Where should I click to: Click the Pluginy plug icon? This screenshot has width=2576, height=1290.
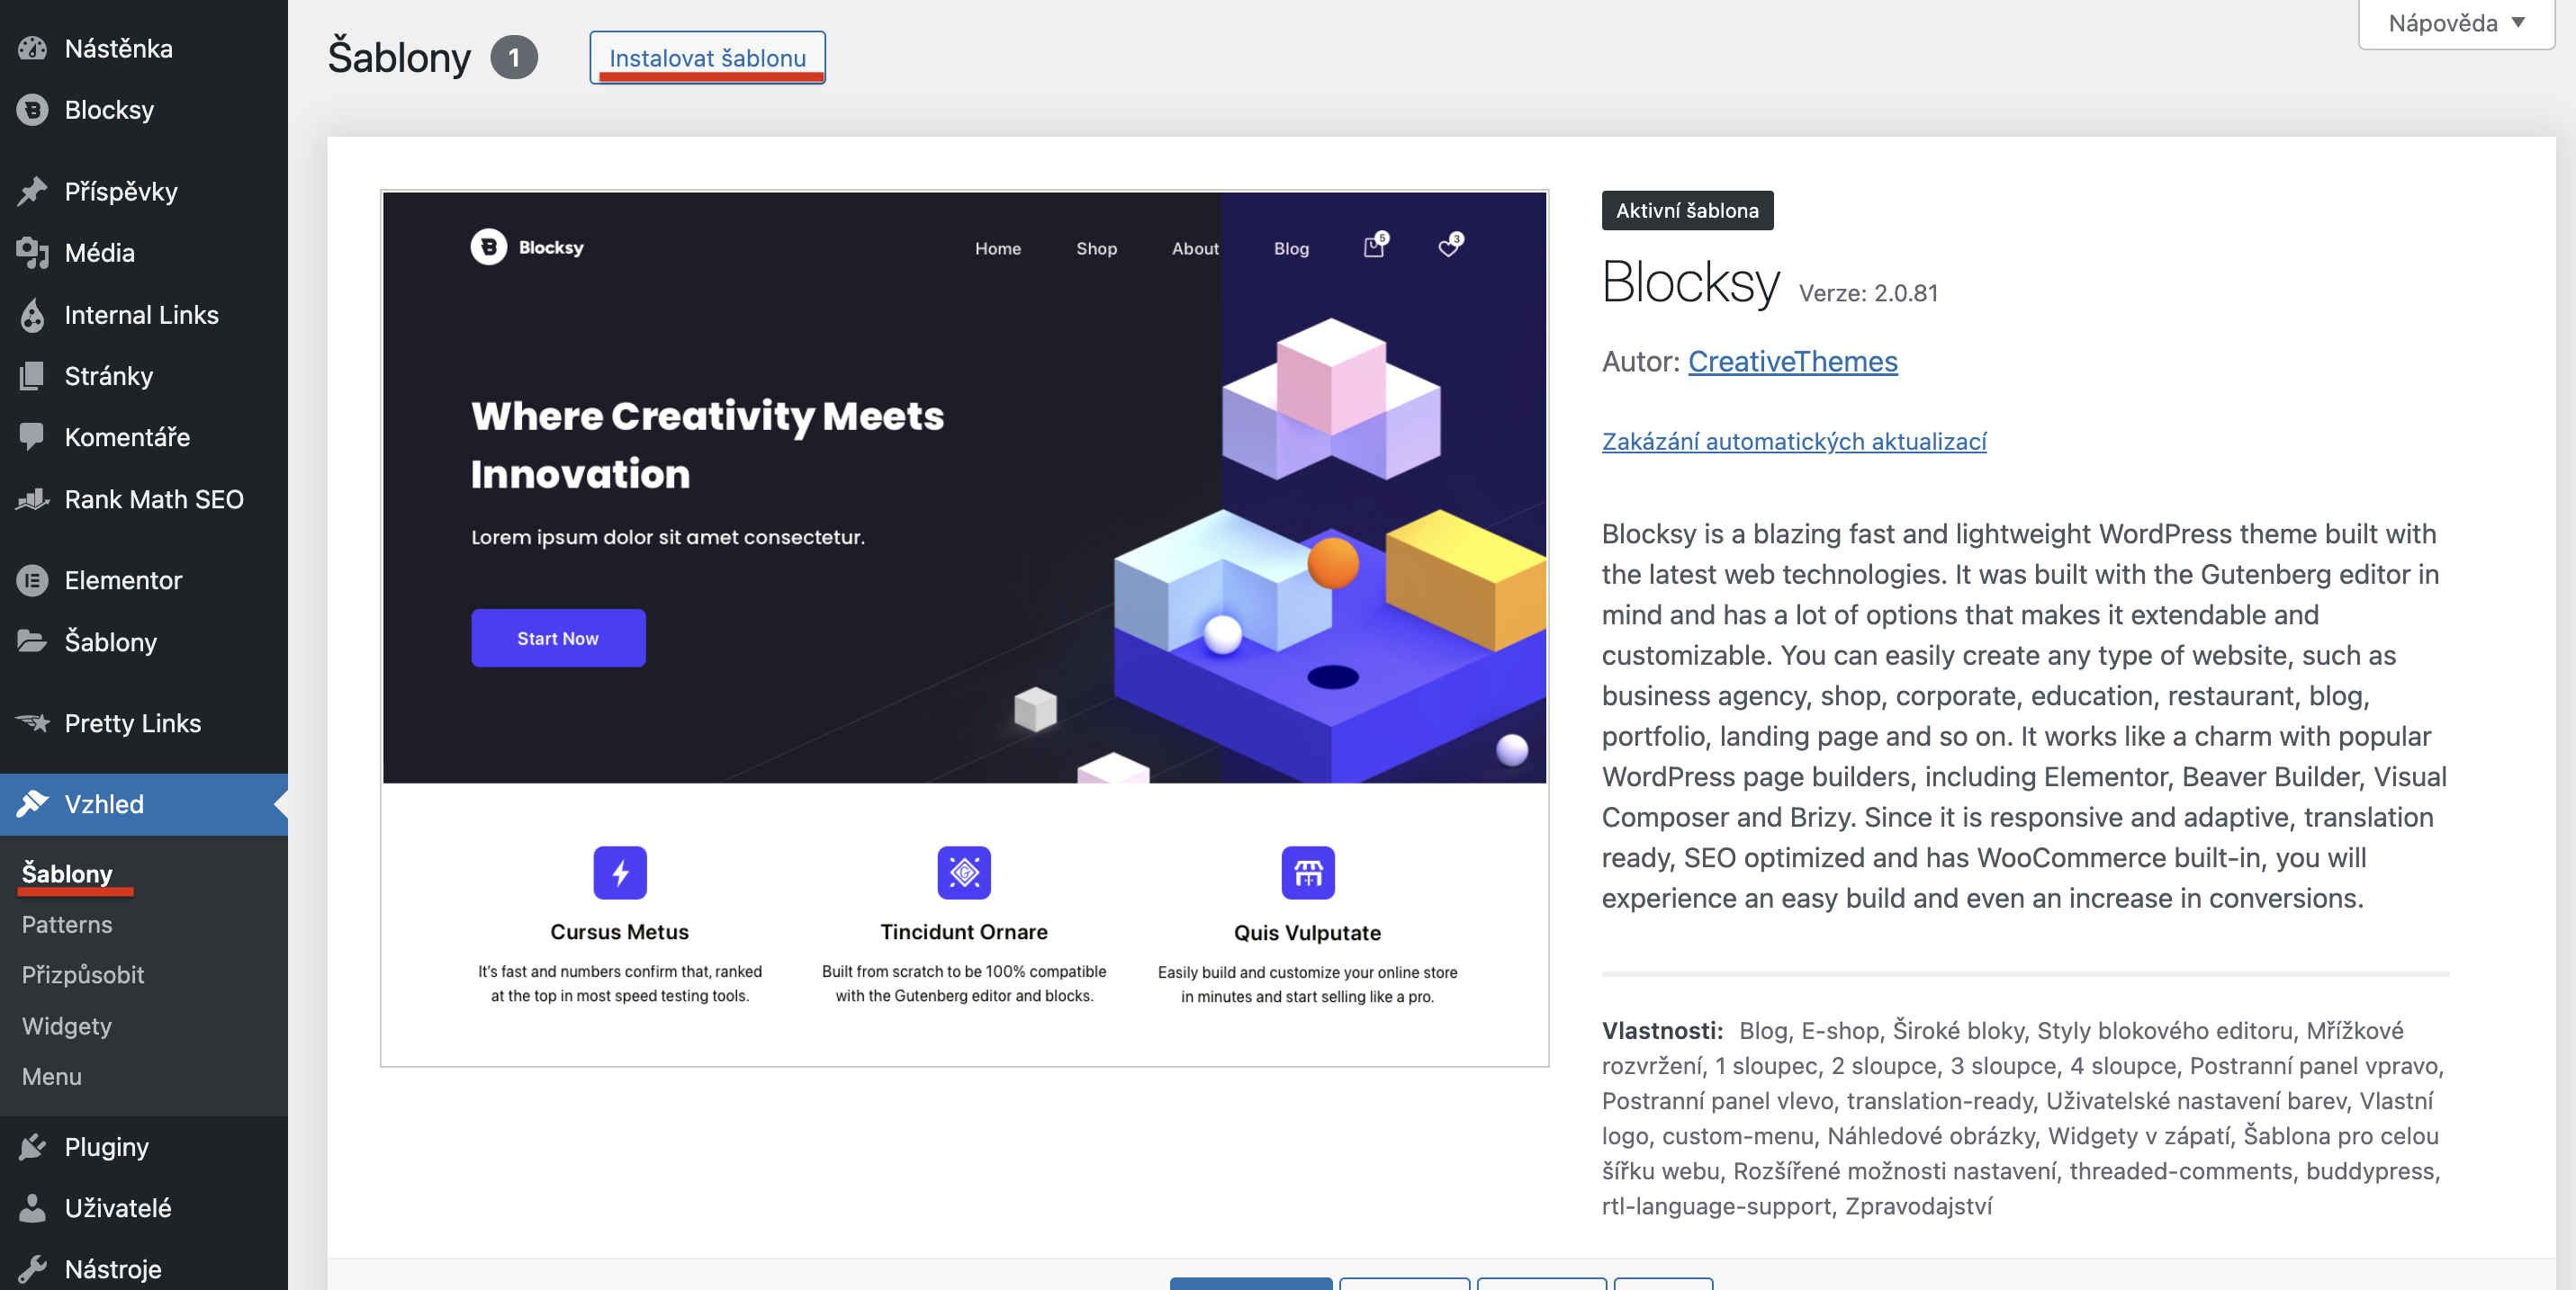(x=32, y=1146)
